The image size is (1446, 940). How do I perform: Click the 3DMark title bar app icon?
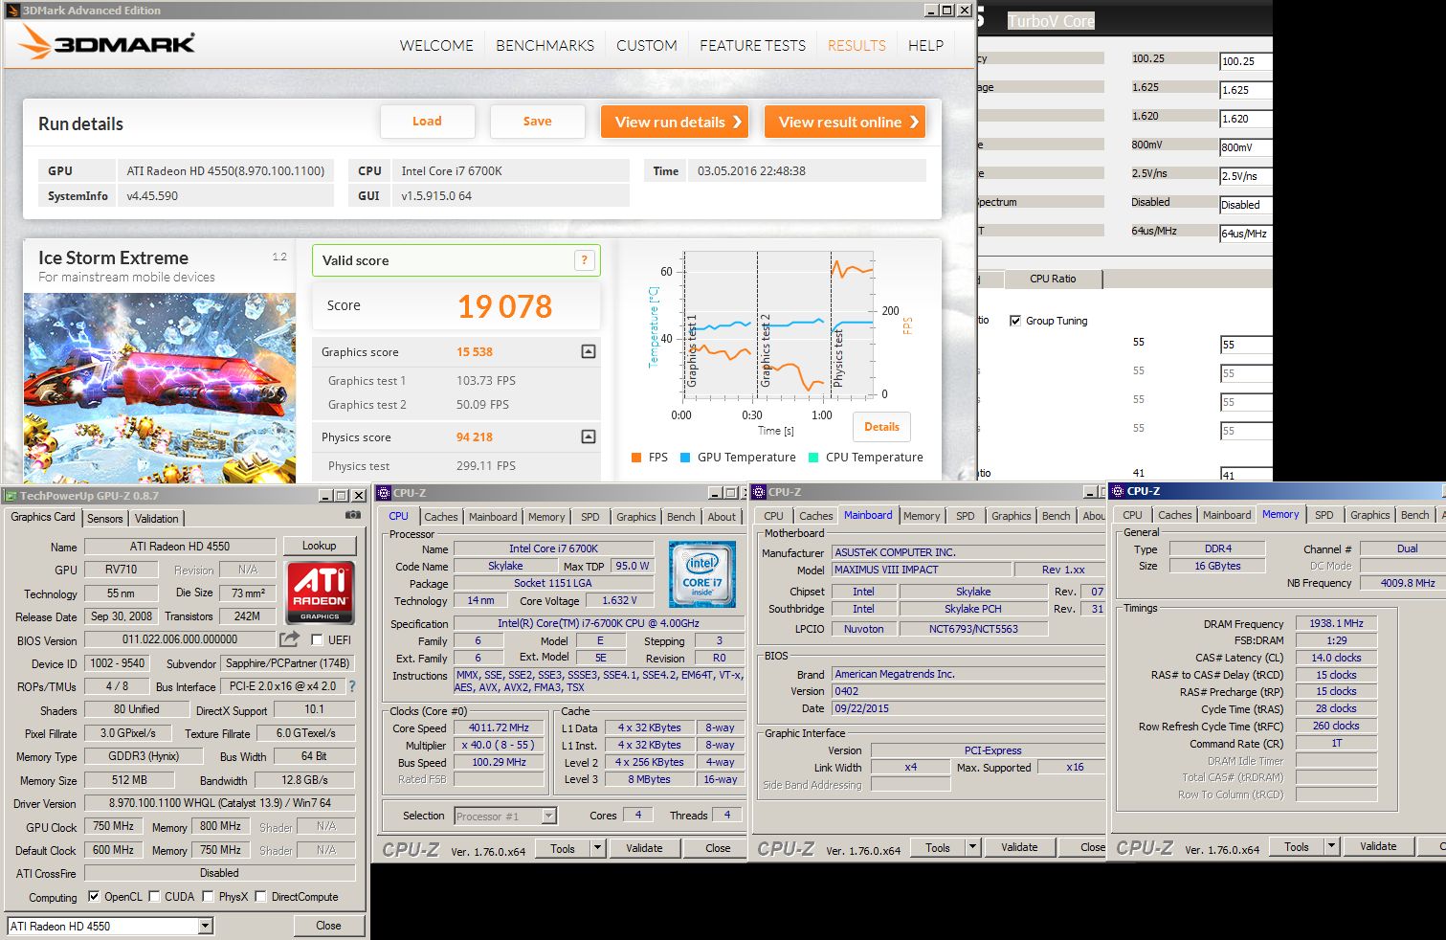[x=11, y=11]
